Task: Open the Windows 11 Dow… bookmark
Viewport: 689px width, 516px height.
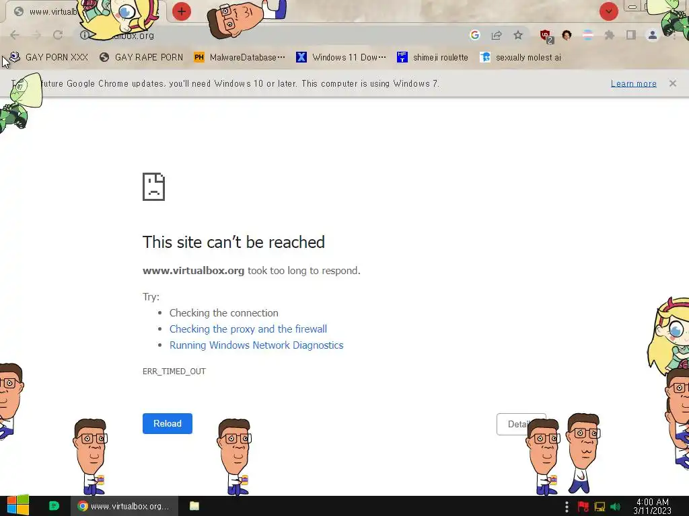Action: [x=341, y=57]
